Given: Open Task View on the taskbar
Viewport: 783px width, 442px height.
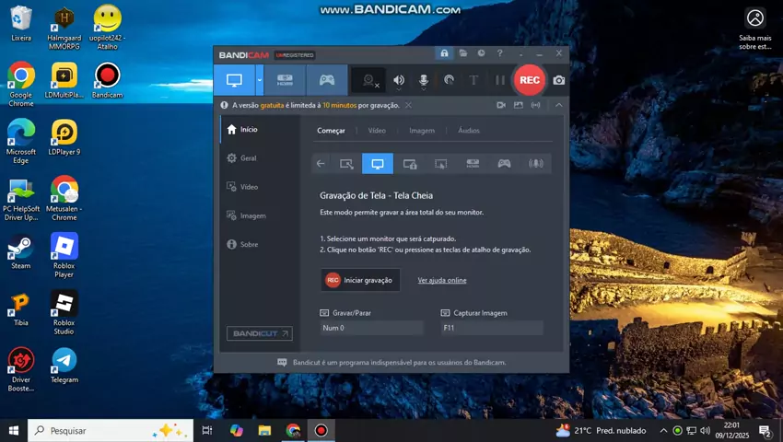Looking at the screenshot, I should 206,431.
